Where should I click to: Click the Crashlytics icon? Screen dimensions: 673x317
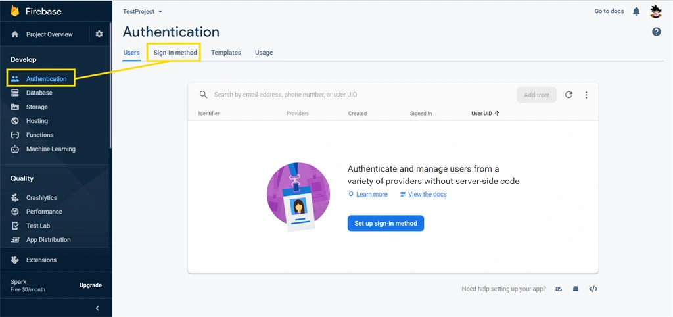(x=15, y=197)
